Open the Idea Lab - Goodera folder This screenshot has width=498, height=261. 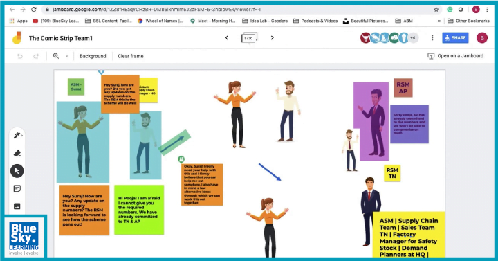tap(265, 21)
